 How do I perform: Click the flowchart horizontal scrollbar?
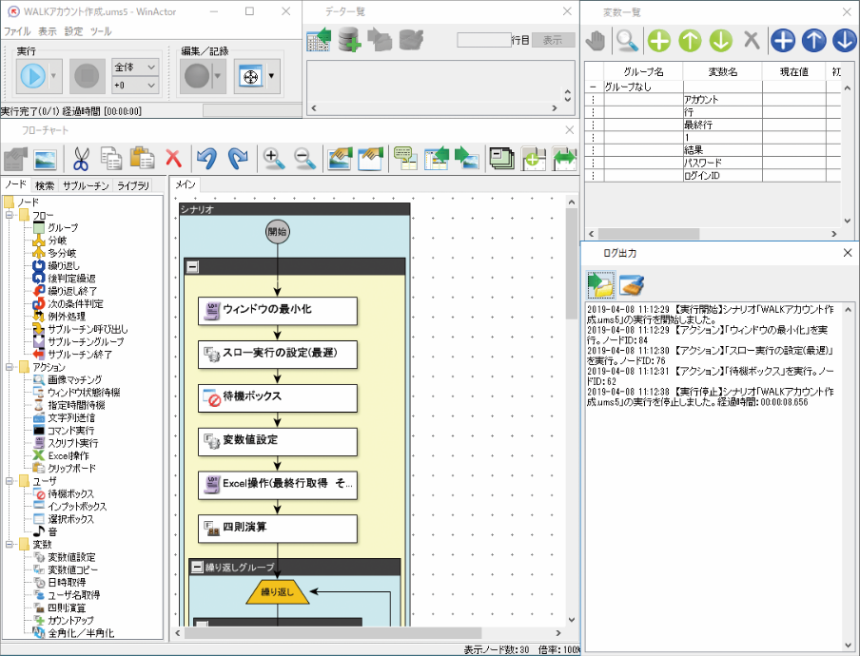coord(332,633)
